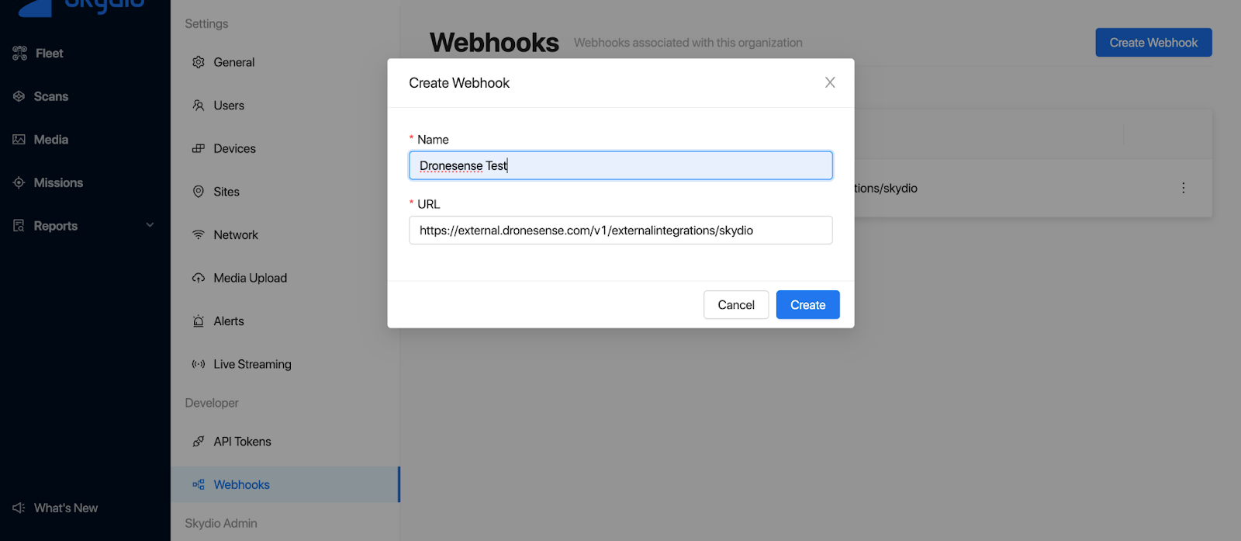Image resolution: width=1241 pixels, height=541 pixels.
Task: Click the 'Name' field label
Action: [433, 140]
